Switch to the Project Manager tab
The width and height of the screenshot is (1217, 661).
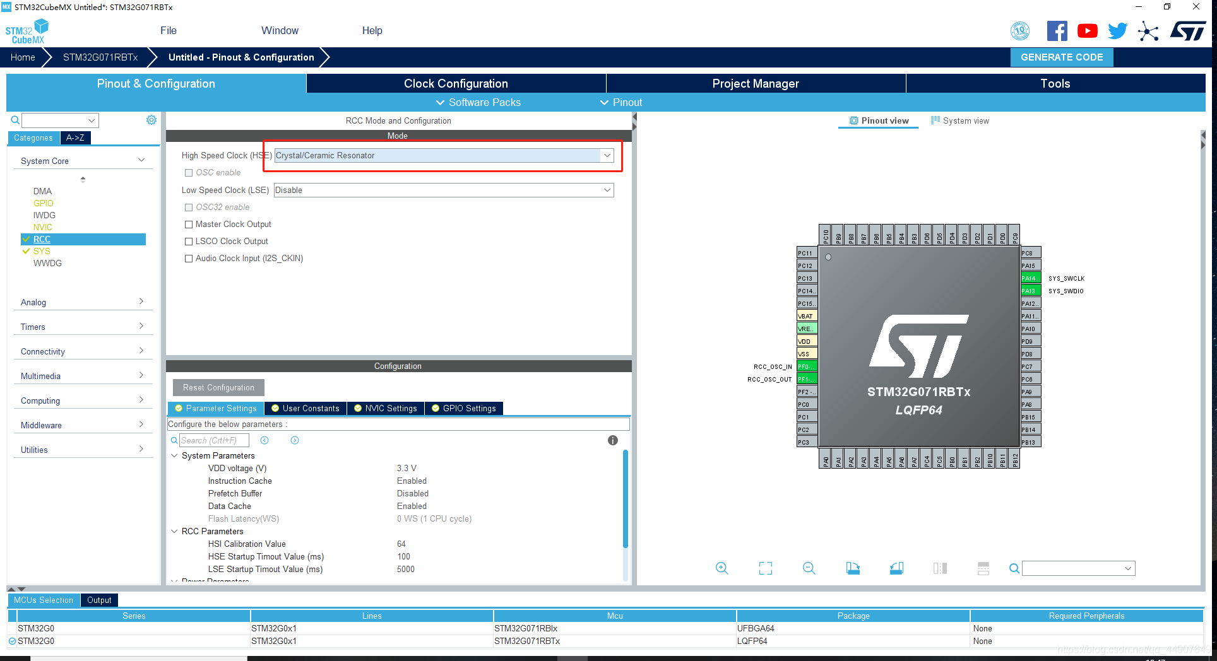[756, 83]
